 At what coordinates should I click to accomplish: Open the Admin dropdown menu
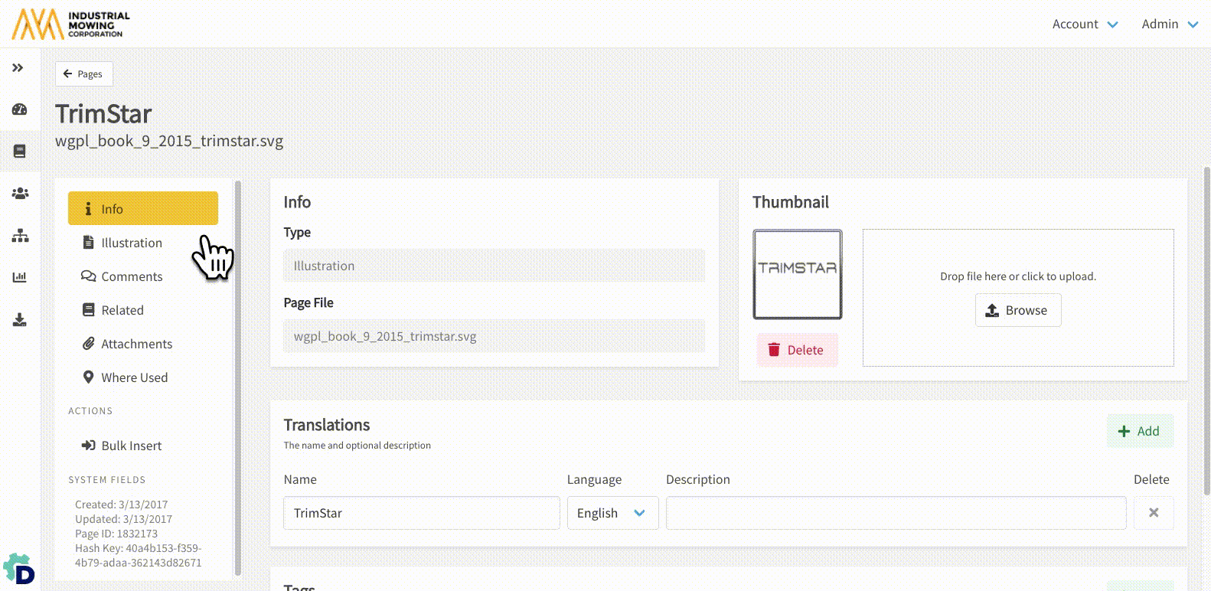click(x=1169, y=24)
